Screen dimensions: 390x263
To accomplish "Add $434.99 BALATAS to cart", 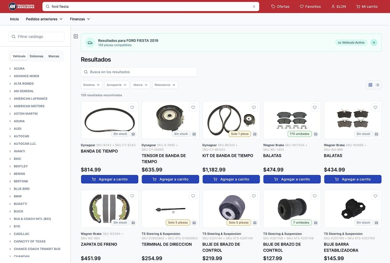I will tap(353, 179).
